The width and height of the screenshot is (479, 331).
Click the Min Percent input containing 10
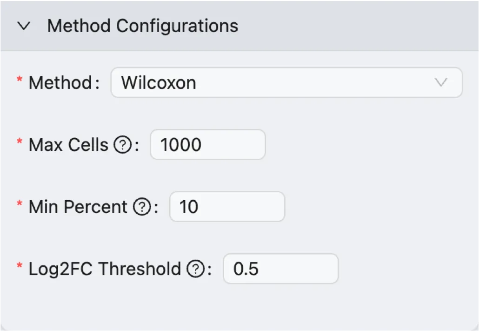[x=227, y=207]
